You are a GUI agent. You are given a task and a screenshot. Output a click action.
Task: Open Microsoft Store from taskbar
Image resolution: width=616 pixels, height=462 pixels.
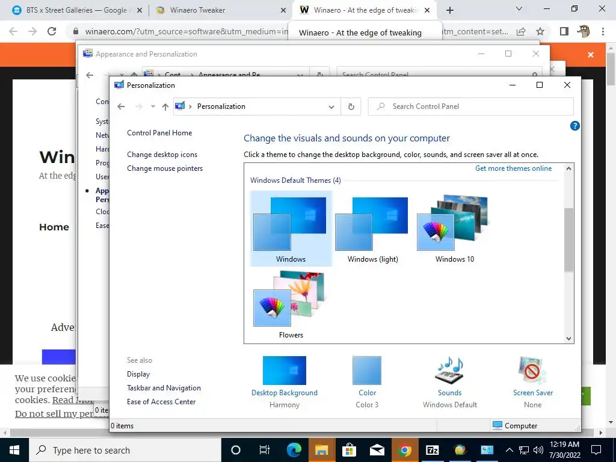click(349, 450)
